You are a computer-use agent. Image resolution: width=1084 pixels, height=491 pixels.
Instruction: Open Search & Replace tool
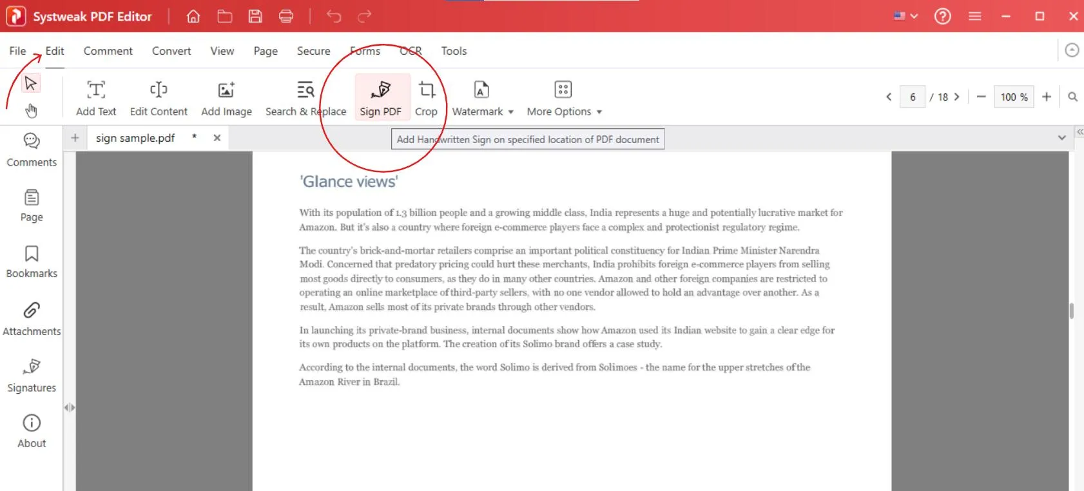305,98
